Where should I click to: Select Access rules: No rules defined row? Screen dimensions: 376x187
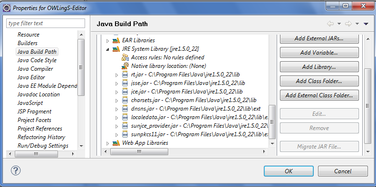coord(168,57)
